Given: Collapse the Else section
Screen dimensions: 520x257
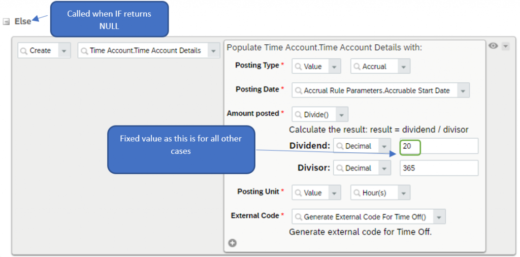Looking at the screenshot, I should point(6,22).
